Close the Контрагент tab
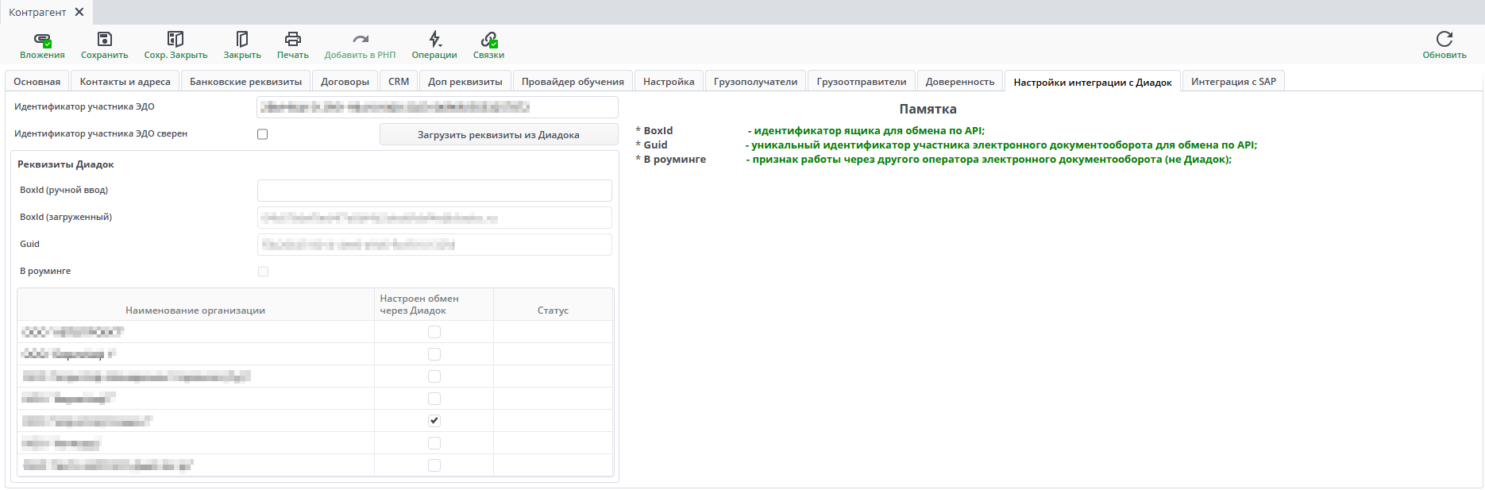1485x490 pixels. pyautogui.click(x=79, y=12)
